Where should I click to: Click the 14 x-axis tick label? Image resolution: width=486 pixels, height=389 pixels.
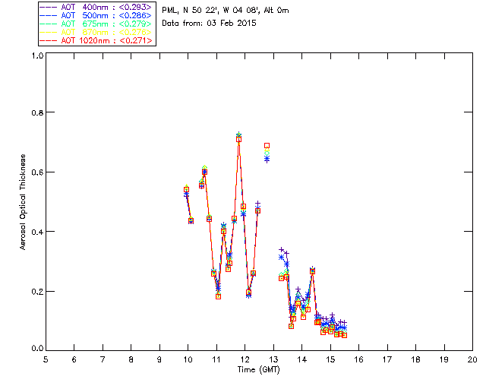click(302, 359)
